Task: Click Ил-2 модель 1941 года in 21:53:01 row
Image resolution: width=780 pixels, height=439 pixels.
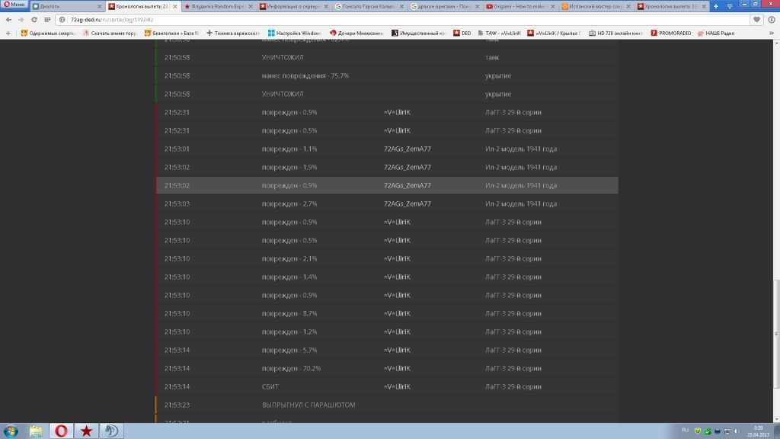Action: 521,149
